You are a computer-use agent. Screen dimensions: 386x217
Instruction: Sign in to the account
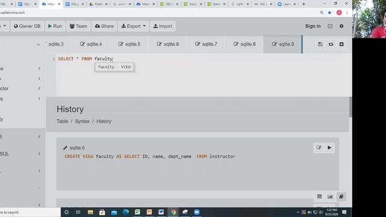[x=313, y=26]
